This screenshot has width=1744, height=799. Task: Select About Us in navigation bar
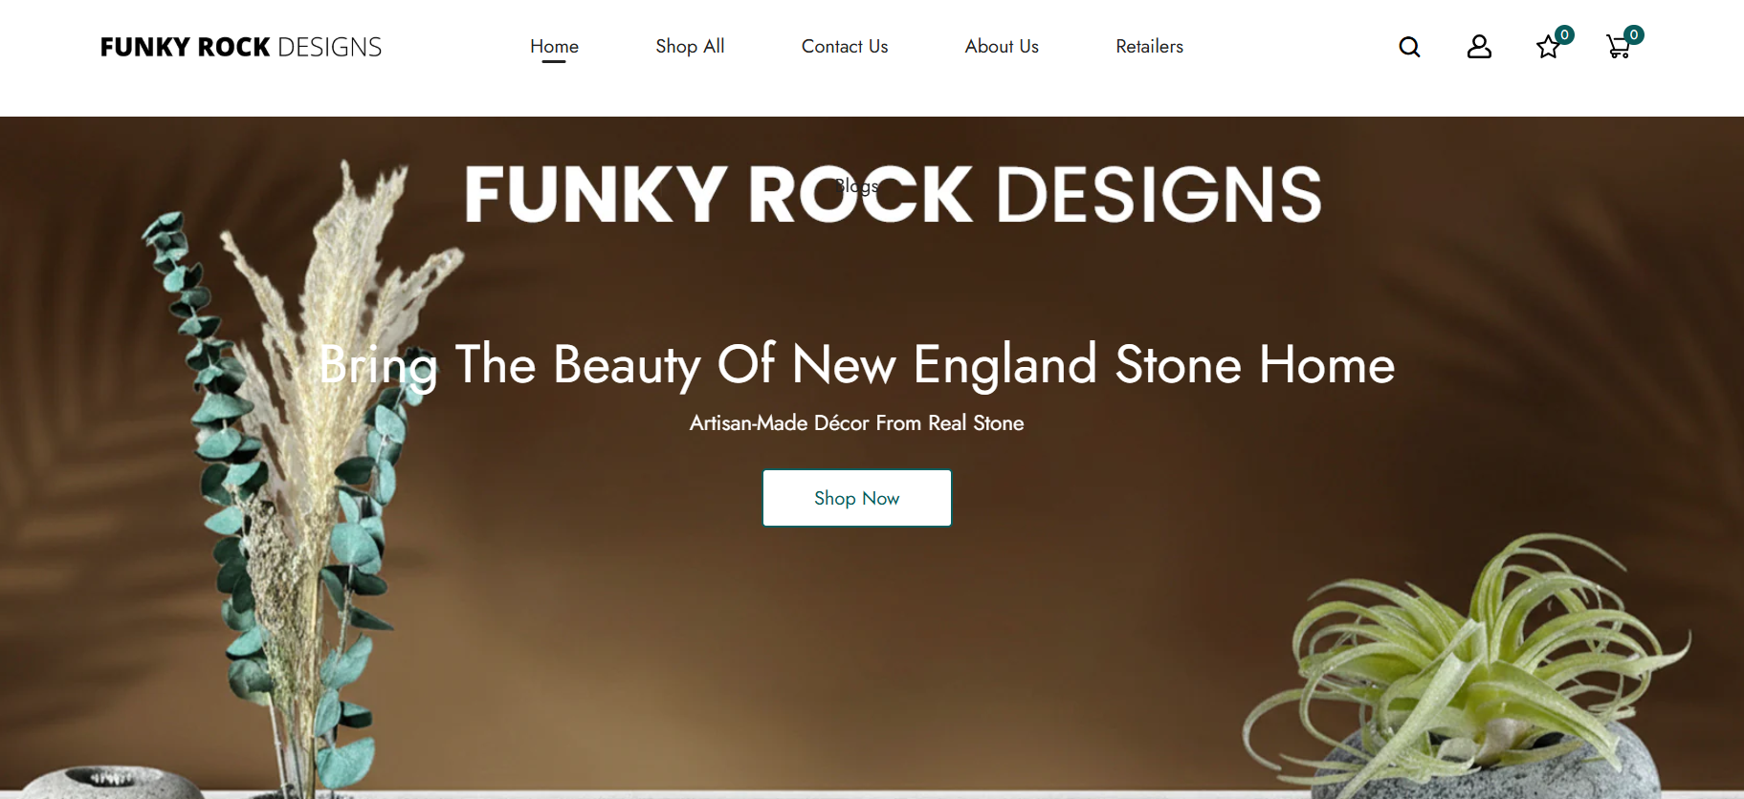pos(1002,46)
